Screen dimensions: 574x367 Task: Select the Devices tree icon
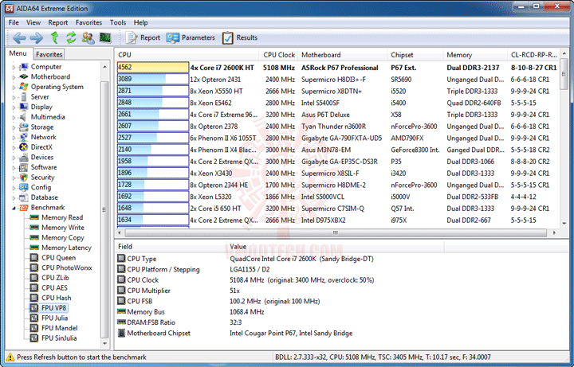click(x=24, y=157)
